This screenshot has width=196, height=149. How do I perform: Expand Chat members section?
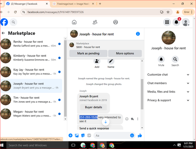pyautogui.click(x=169, y=83)
